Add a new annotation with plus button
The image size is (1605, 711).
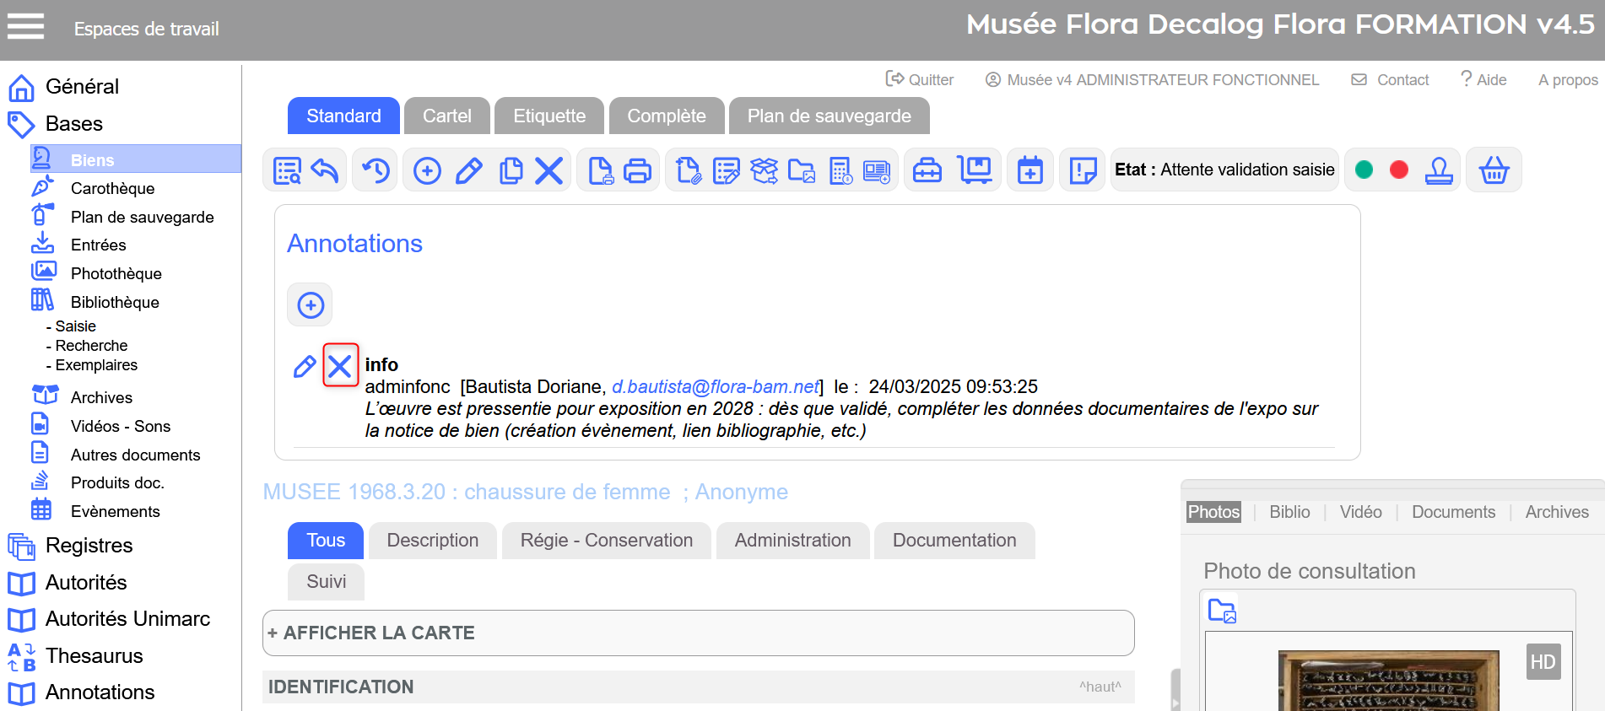tap(311, 305)
